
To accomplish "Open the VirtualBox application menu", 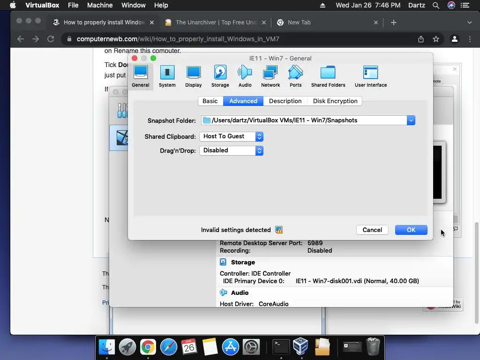I will point(42,5).
